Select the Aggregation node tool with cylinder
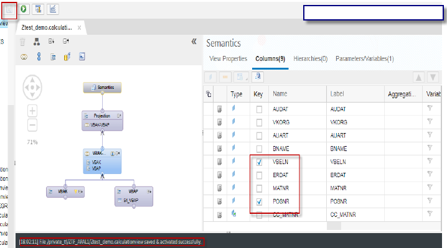The width and height of the screenshot is (447, 248). tap(67, 57)
